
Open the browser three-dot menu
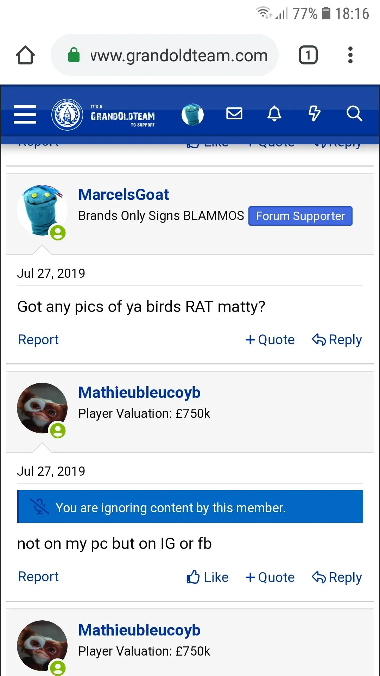[350, 55]
